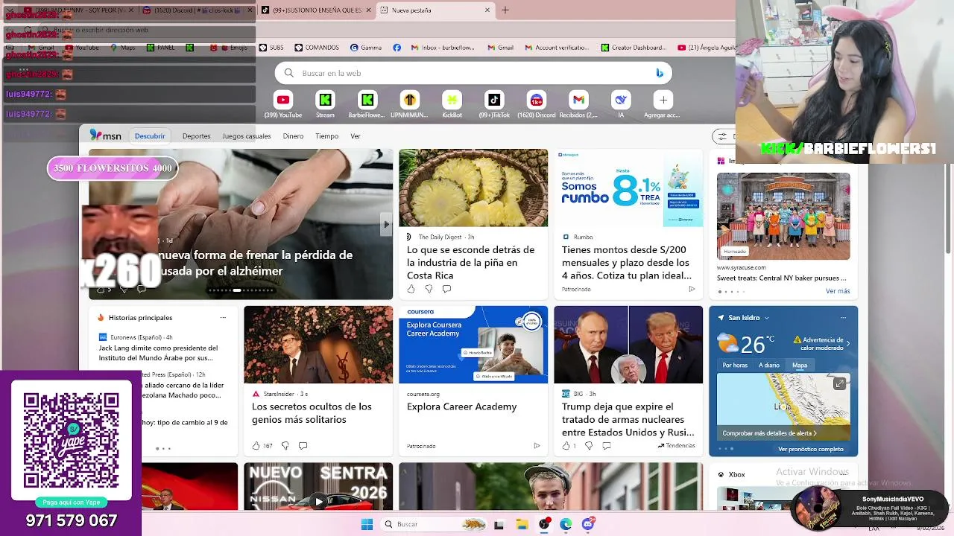This screenshot has width=954, height=536.
Task: Select the Deportes tab in MSN
Action: pos(196,136)
